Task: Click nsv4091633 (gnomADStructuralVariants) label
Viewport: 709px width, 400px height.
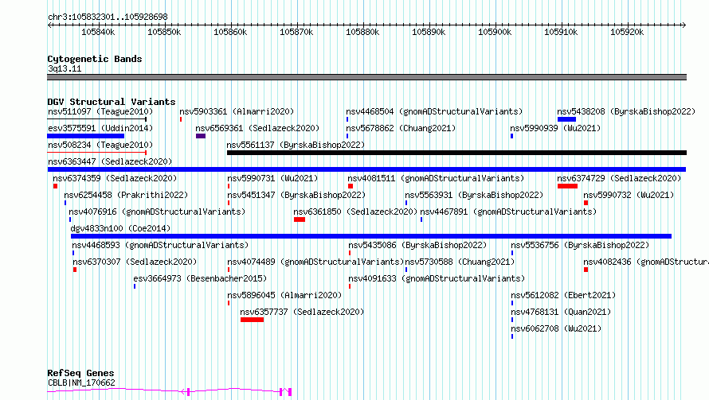Action: tap(437, 278)
